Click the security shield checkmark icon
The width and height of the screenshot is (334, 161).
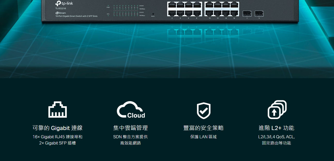tap(204, 111)
